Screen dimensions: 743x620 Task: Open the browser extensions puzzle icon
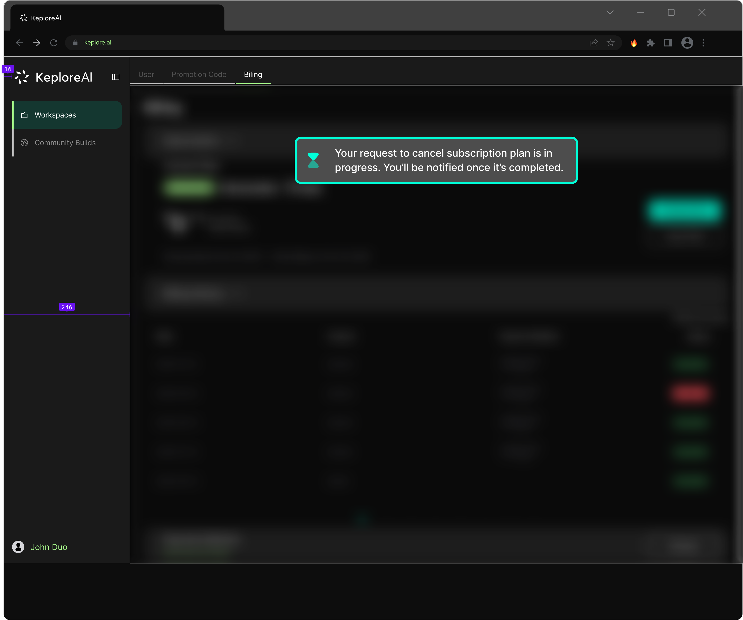651,42
